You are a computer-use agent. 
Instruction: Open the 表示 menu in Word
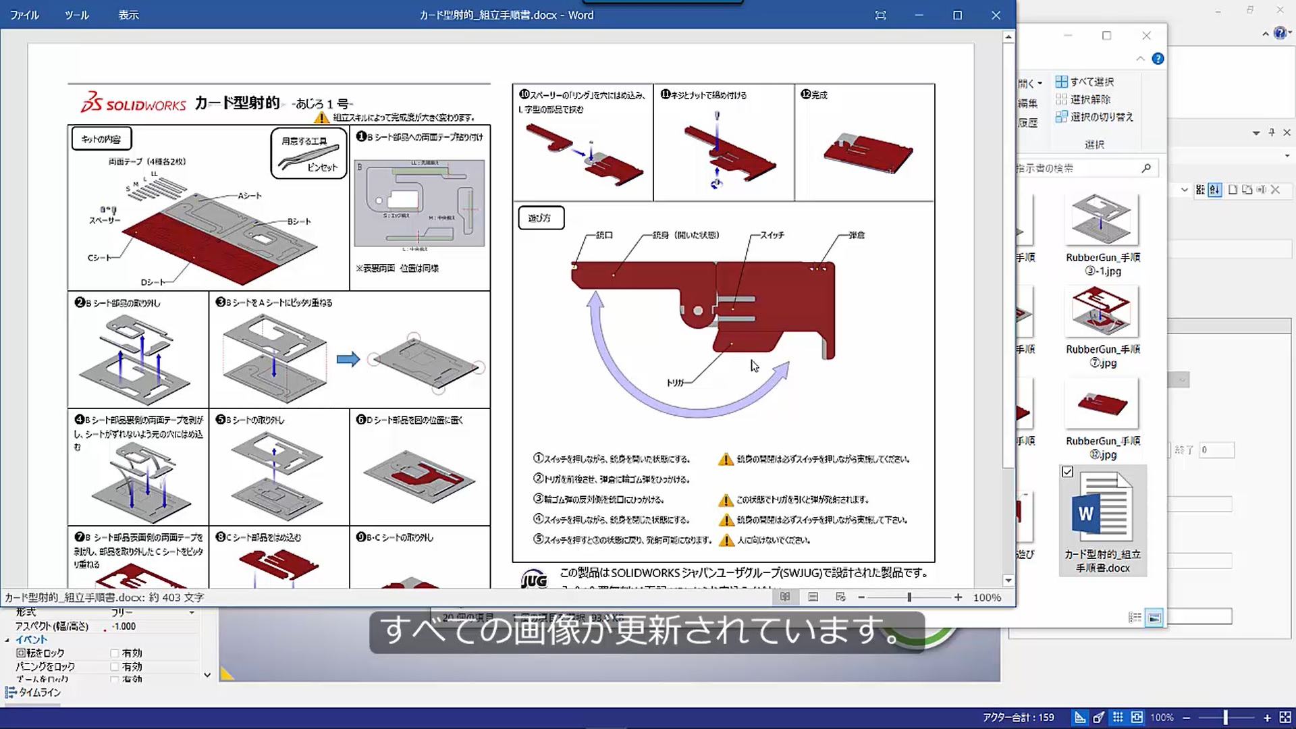click(x=128, y=15)
